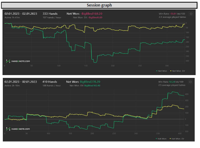Toggle Net Won EV legend in 333 Hands graph
The height and width of the screenshot is (148, 200).
tap(177, 71)
